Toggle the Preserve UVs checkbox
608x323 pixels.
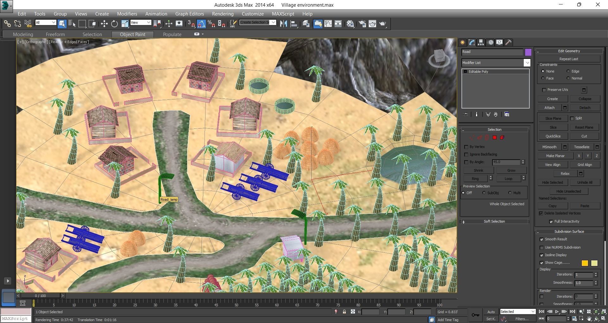pos(544,90)
